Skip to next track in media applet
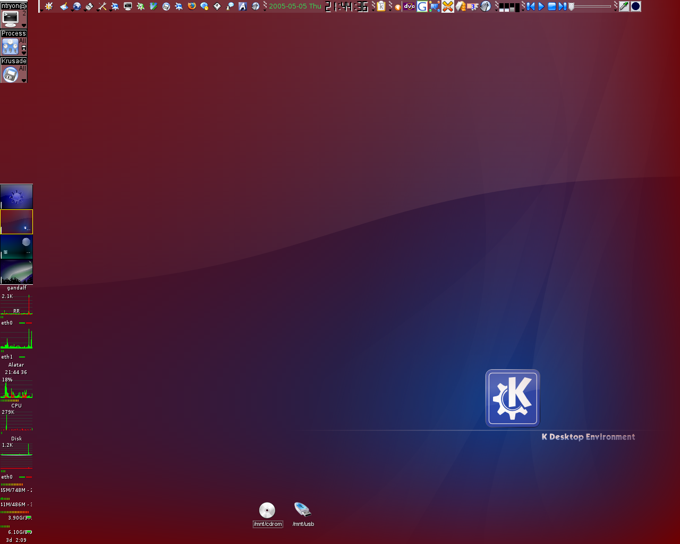This screenshot has height=544, width=680. click(x=562, y=6)
